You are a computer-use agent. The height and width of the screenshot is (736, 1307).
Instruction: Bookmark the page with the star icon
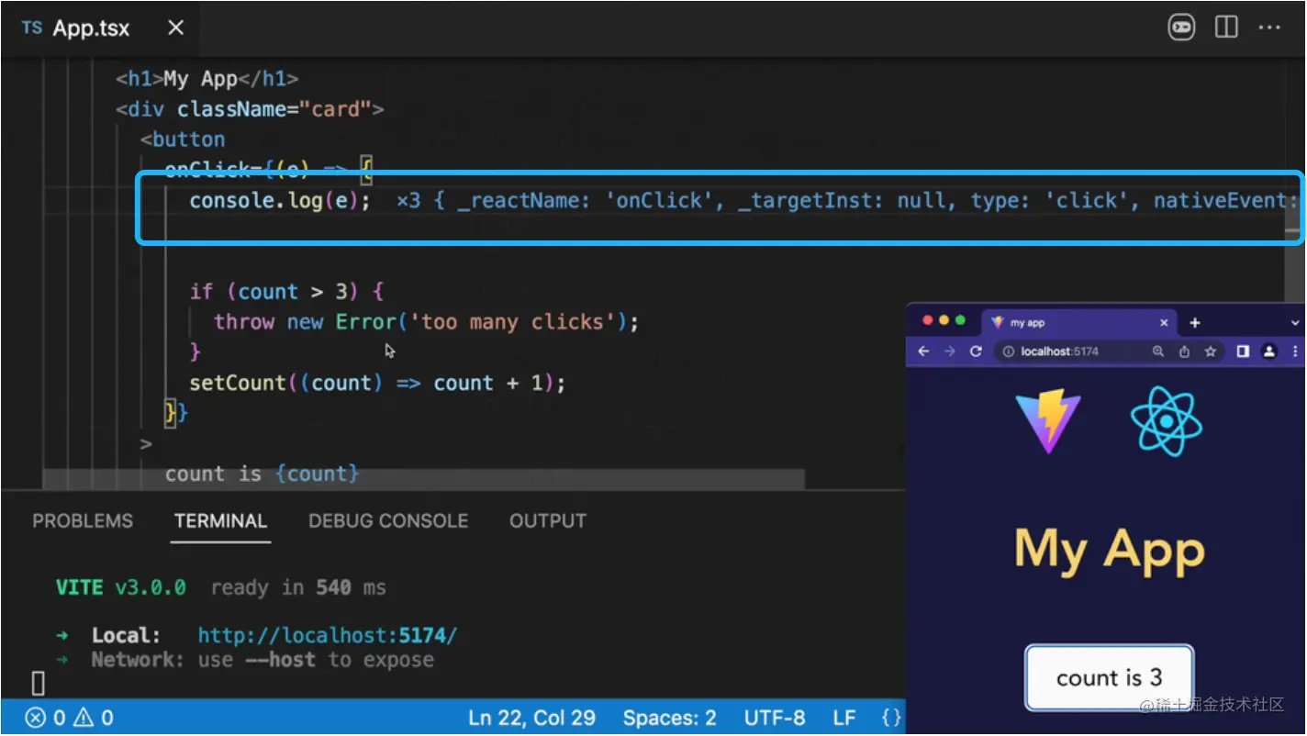click(x=1211, y=351)
